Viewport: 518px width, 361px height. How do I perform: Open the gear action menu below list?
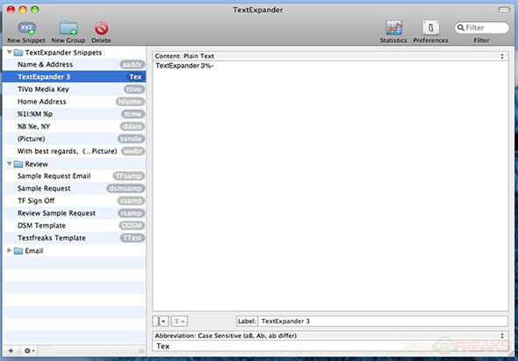[x=30, y=350]
